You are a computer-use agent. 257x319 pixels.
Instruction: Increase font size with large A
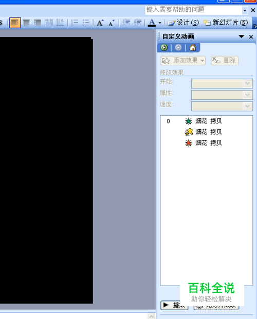click(100, 23)
